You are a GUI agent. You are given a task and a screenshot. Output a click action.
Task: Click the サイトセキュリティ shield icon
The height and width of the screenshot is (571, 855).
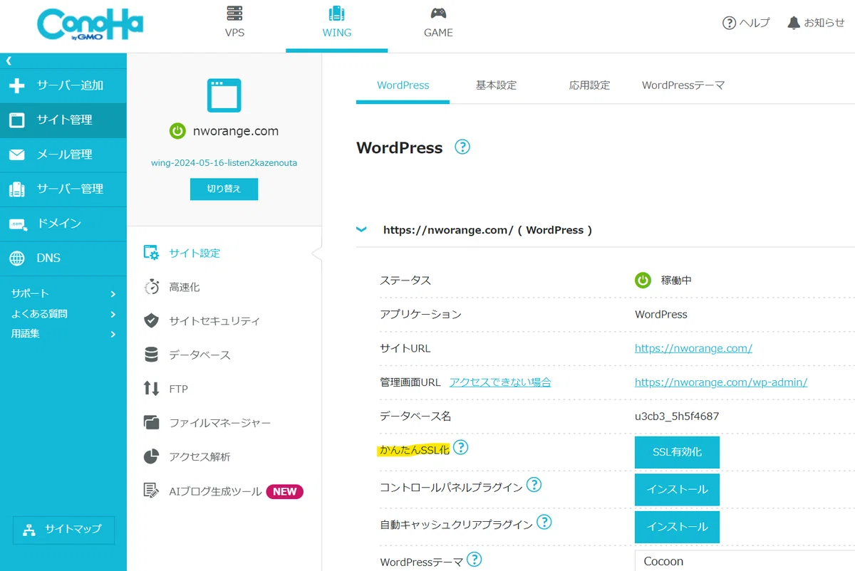coord(151,321)
